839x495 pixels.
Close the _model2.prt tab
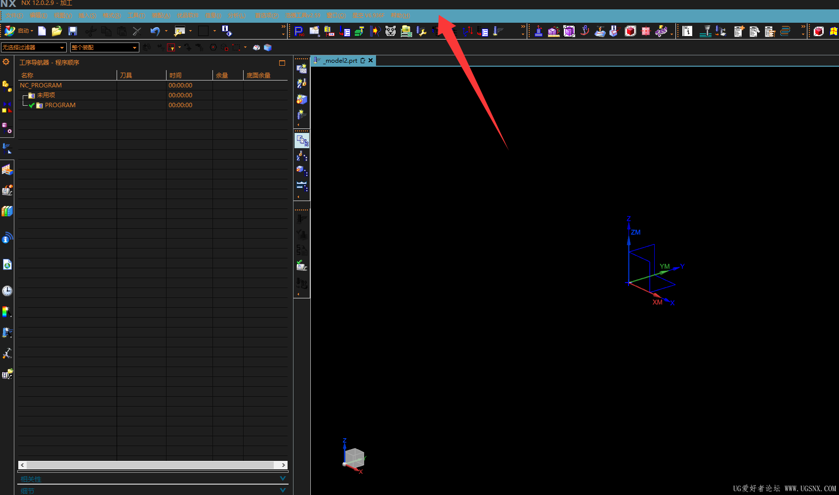click(x=371, y=60)
